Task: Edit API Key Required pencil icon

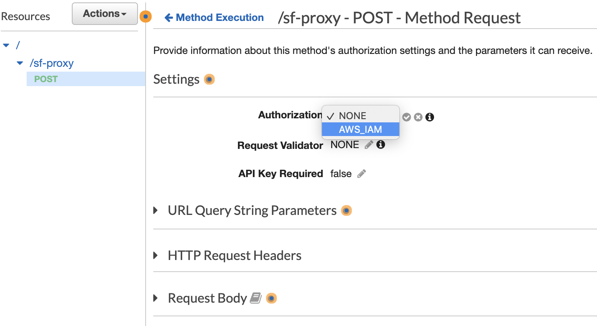Action: [x=362, y=174]
